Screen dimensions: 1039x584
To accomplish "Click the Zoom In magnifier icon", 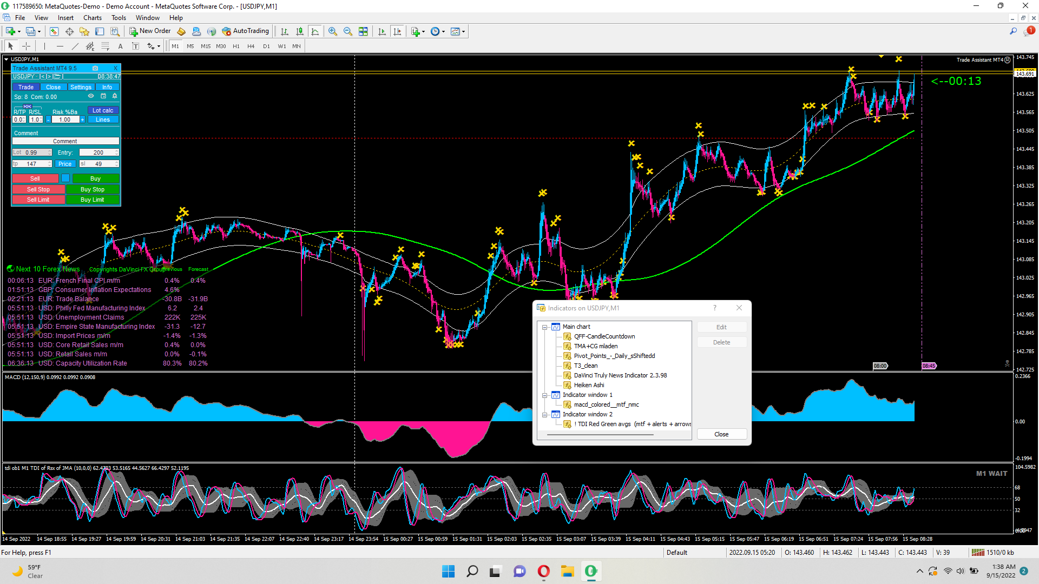I will tap(333, 31).
